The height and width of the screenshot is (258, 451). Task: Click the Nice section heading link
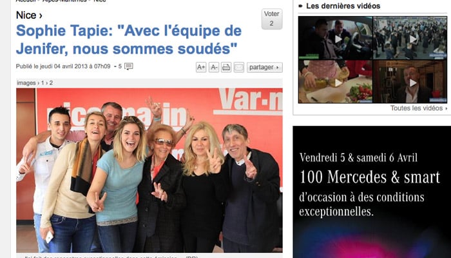coord(29,15)
